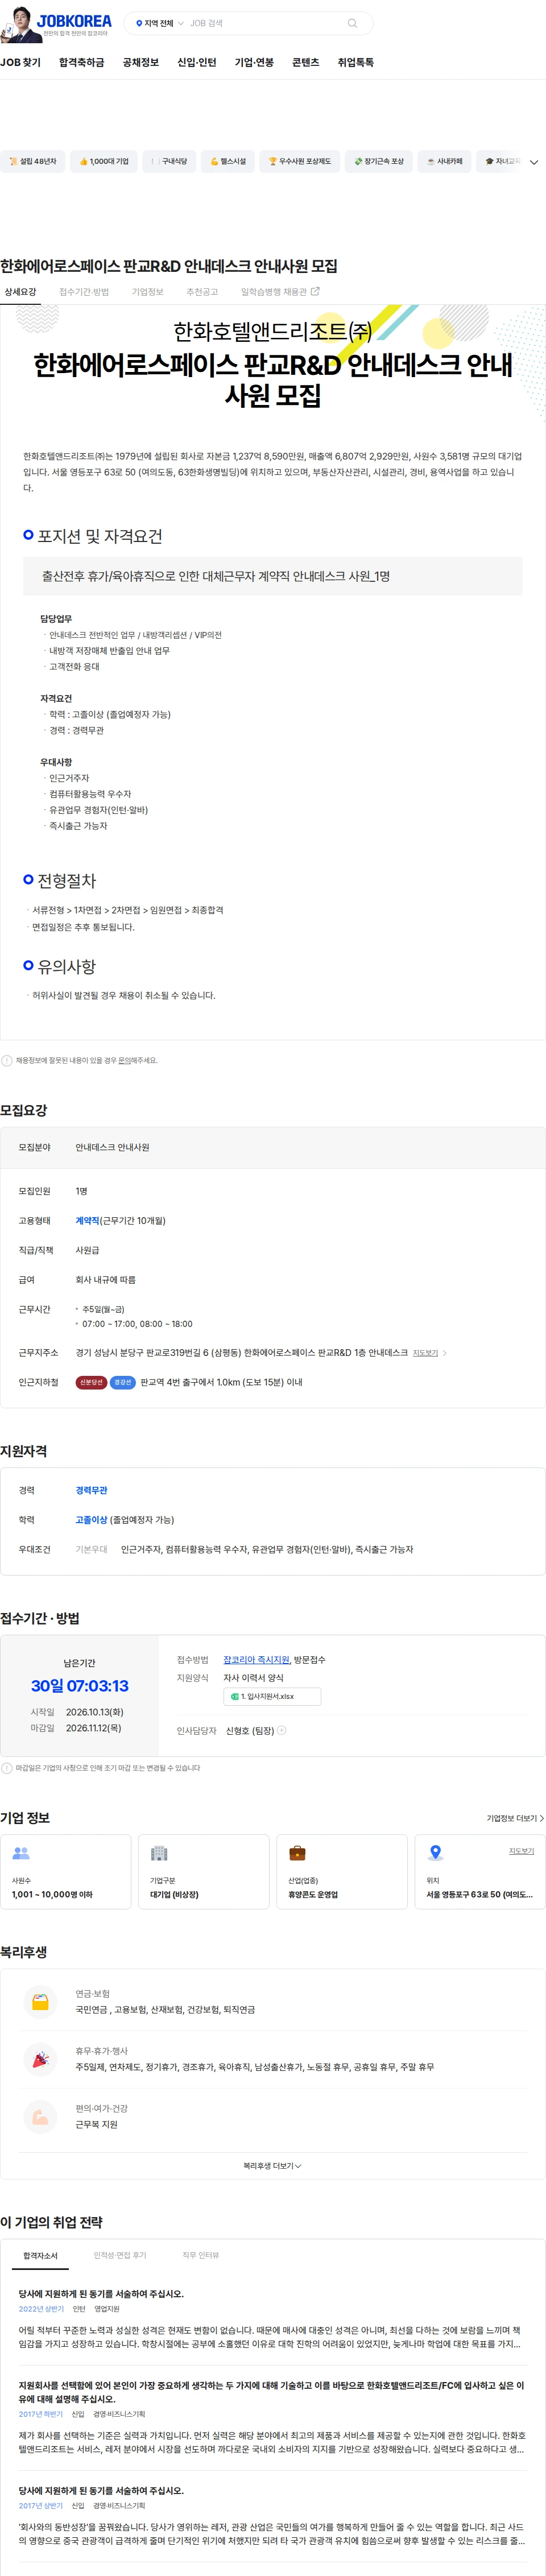Download the 1. 입사지원서.xlsx file

(272, 1696)
